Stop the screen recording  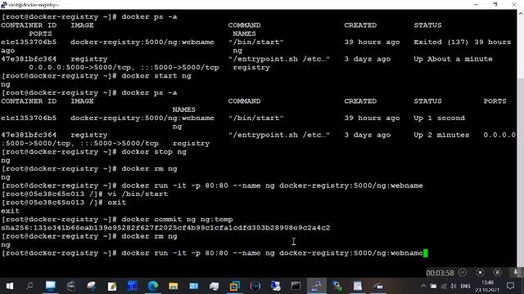pos(480,272)
